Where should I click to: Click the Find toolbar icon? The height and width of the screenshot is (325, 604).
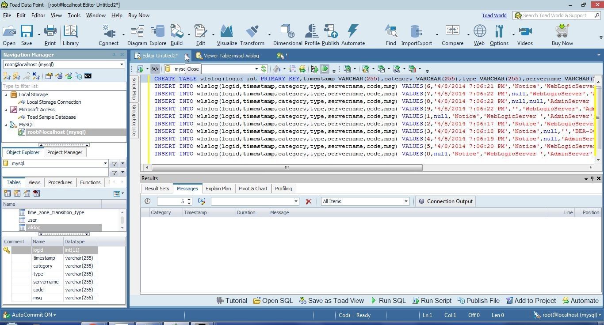(391, 35)
